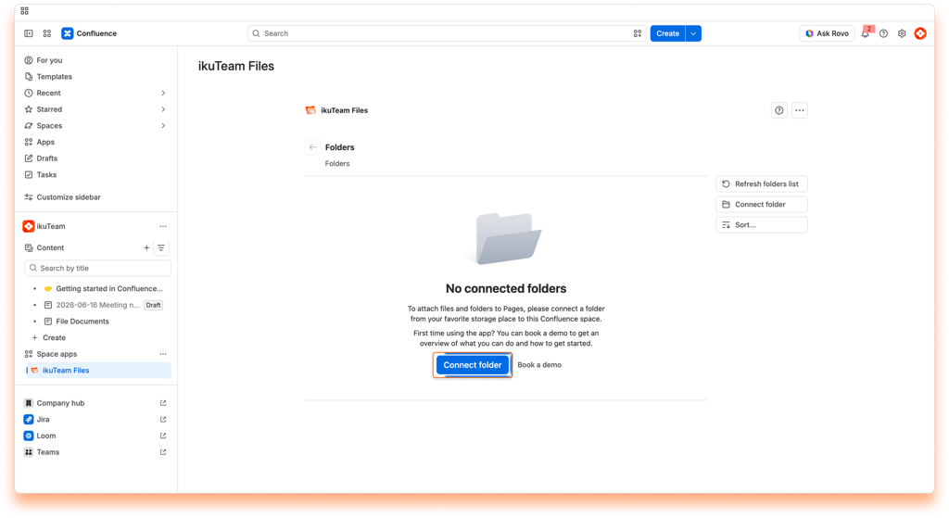Open the notifications bell
The image size is (949, 518).
click(866, 33)
